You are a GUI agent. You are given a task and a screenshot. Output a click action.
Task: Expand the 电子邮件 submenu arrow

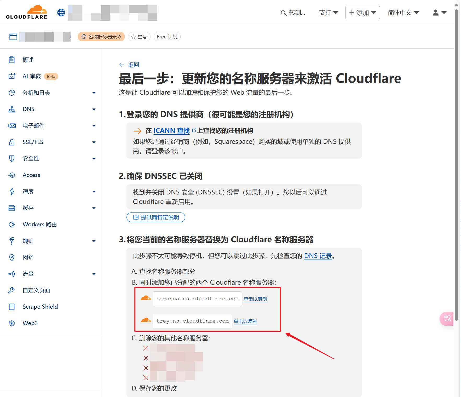coord(94,126)
